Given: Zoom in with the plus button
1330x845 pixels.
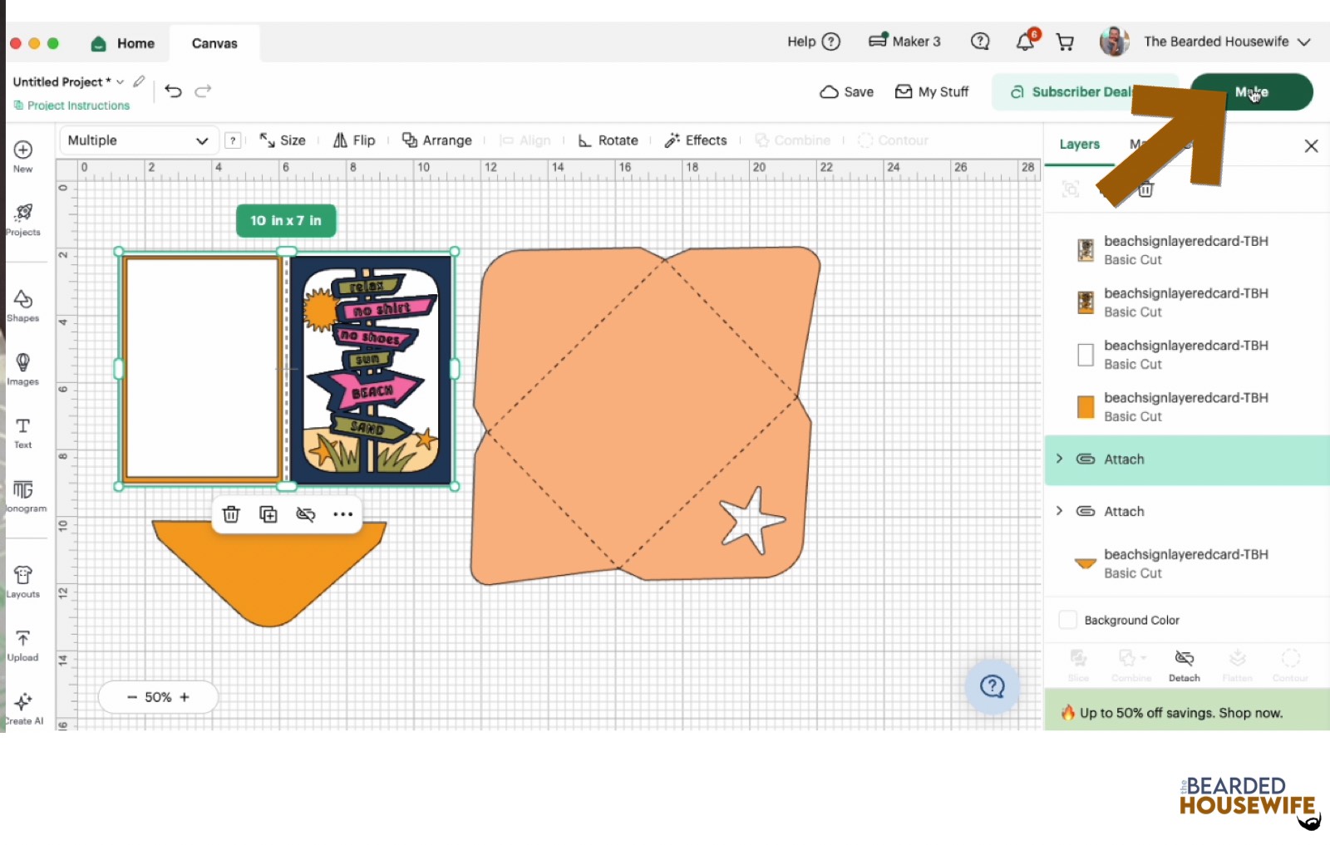Looking at the screenshot, I should (x=185, y=697).
